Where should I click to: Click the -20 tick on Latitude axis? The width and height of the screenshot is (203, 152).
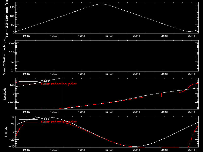[x=12, y=140]
